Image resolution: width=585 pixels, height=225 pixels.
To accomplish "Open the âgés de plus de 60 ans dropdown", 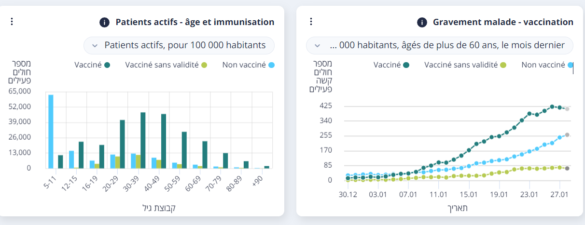I will [440, 45].
